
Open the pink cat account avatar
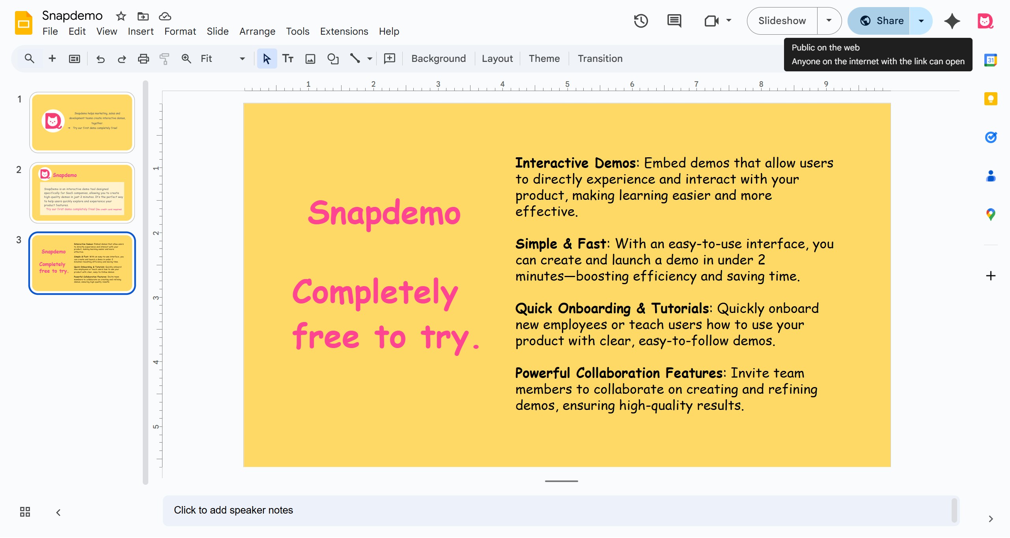coord(985,21)
